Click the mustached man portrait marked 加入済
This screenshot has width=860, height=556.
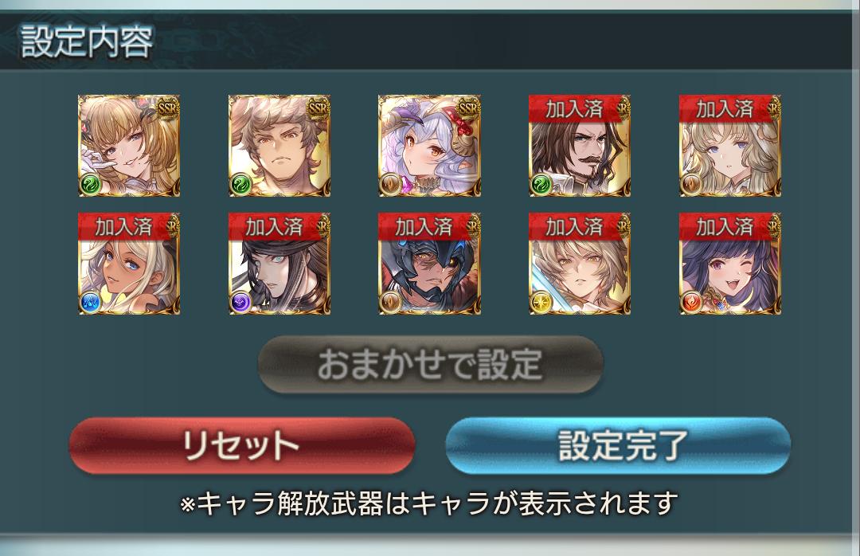[580, 146]
